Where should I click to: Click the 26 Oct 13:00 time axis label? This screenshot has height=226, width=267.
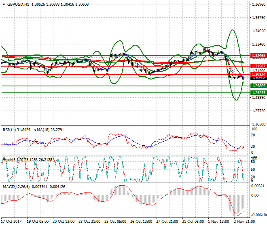pyautogui.click(x=141, y=222)
